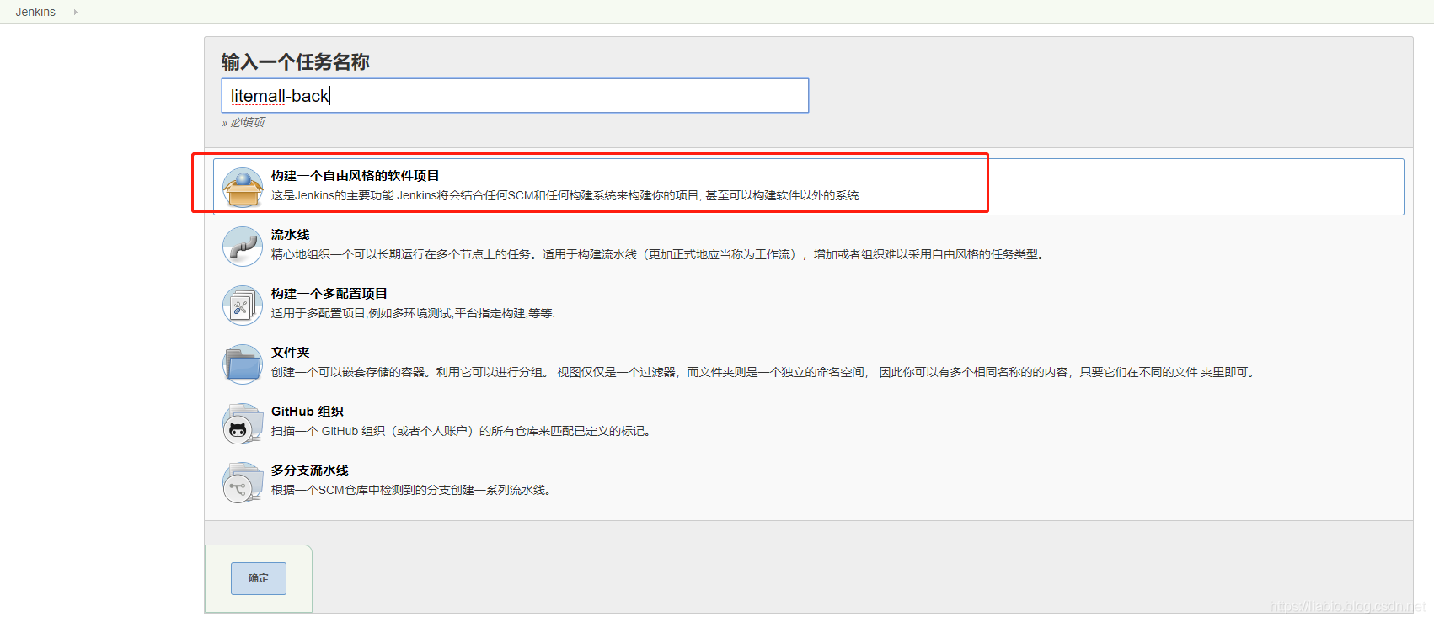
Task: Focus the task name input field
Action: 515,96
